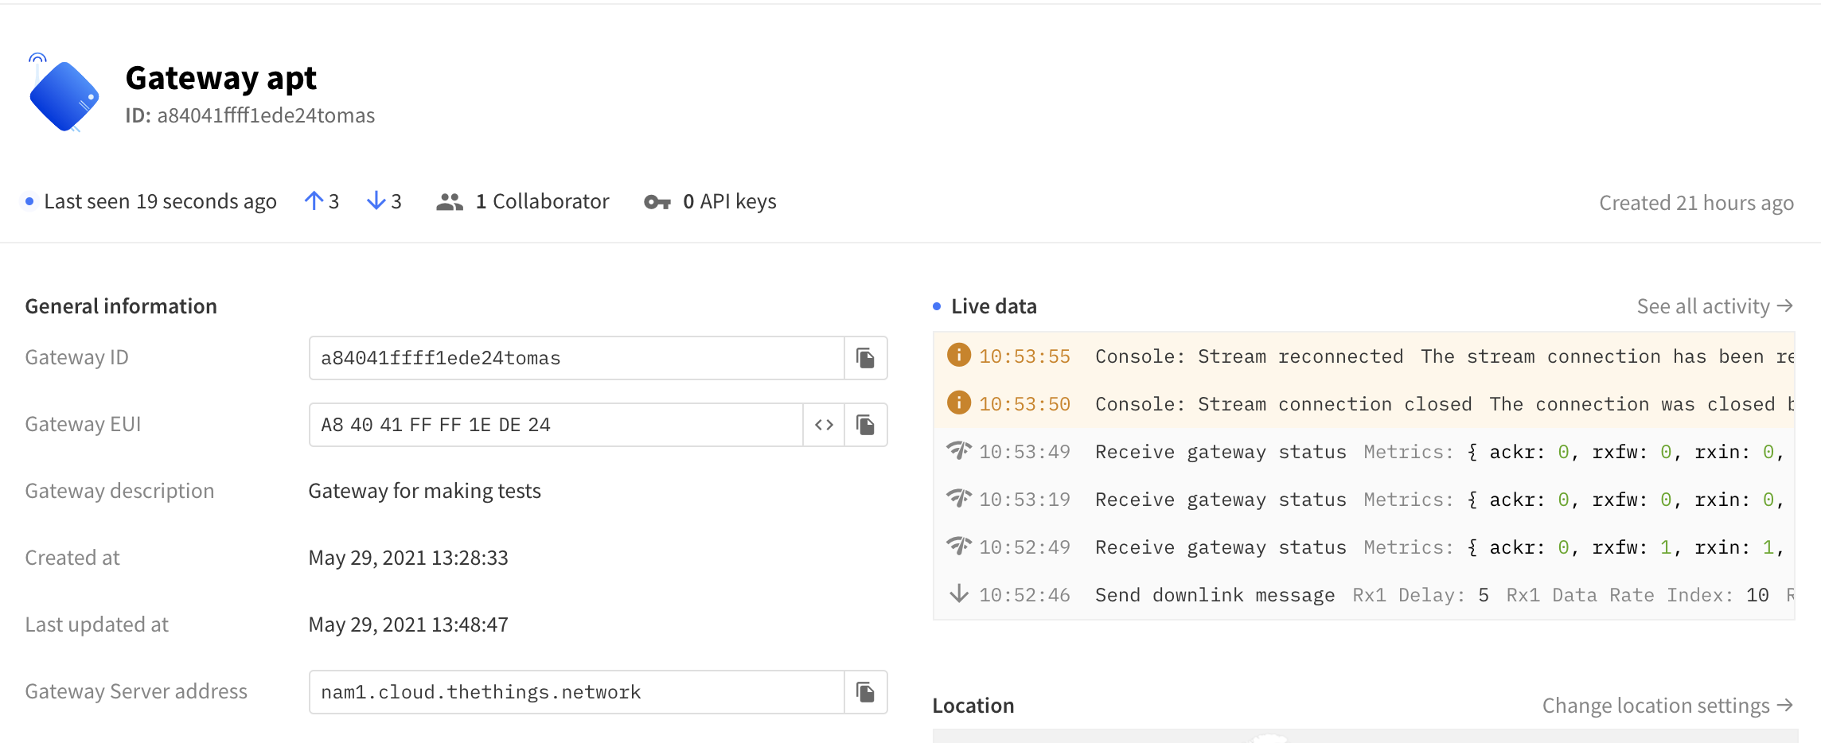1821x743 pixels.
Task: Open the 0 API keys link
Action: 729,202
